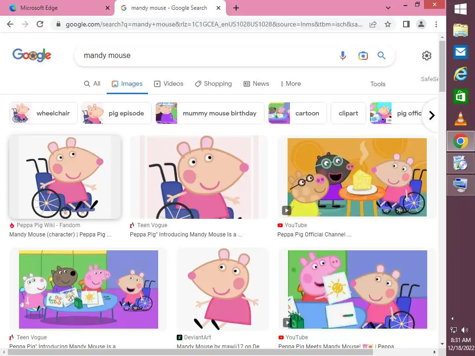This screenshot has height=356, width=475.
Task: Switch to News results
Action: 256,84
